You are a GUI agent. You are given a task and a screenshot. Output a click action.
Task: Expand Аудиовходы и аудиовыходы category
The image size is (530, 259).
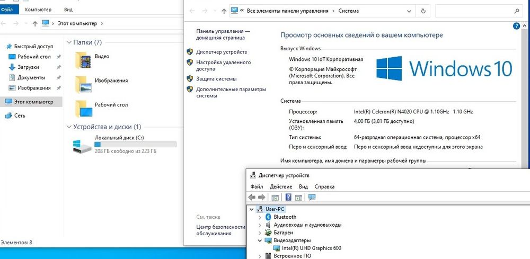(x=260, y=225)
